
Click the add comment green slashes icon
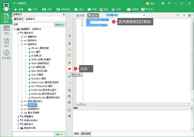click(x=70, y=63)
